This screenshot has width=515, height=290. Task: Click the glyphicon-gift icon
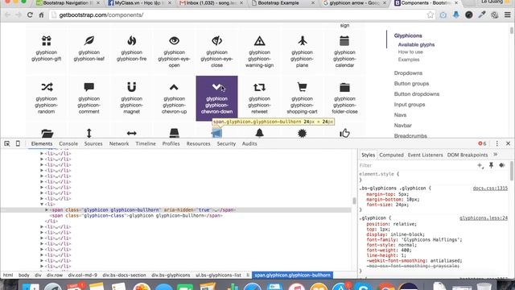(47, 41)
